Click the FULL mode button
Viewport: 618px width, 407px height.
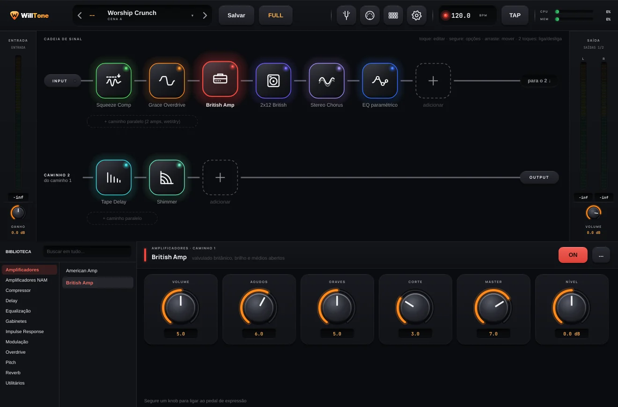[276, 15]
